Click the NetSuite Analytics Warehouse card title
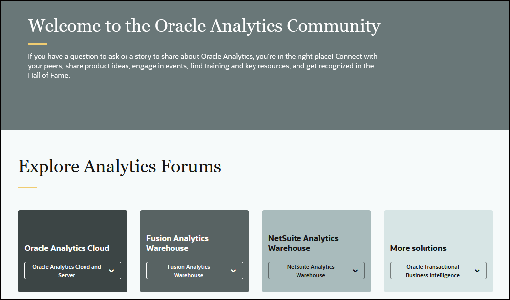This screenshot has height=300, width=510. click(x=302, y=243)
